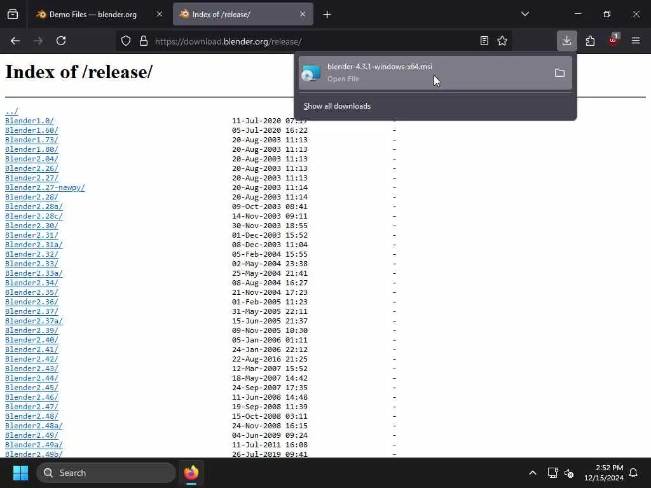Open the tracking protection shield
Image resolution: width=651 pixels, height=488 pixels.
click(126, 41)
